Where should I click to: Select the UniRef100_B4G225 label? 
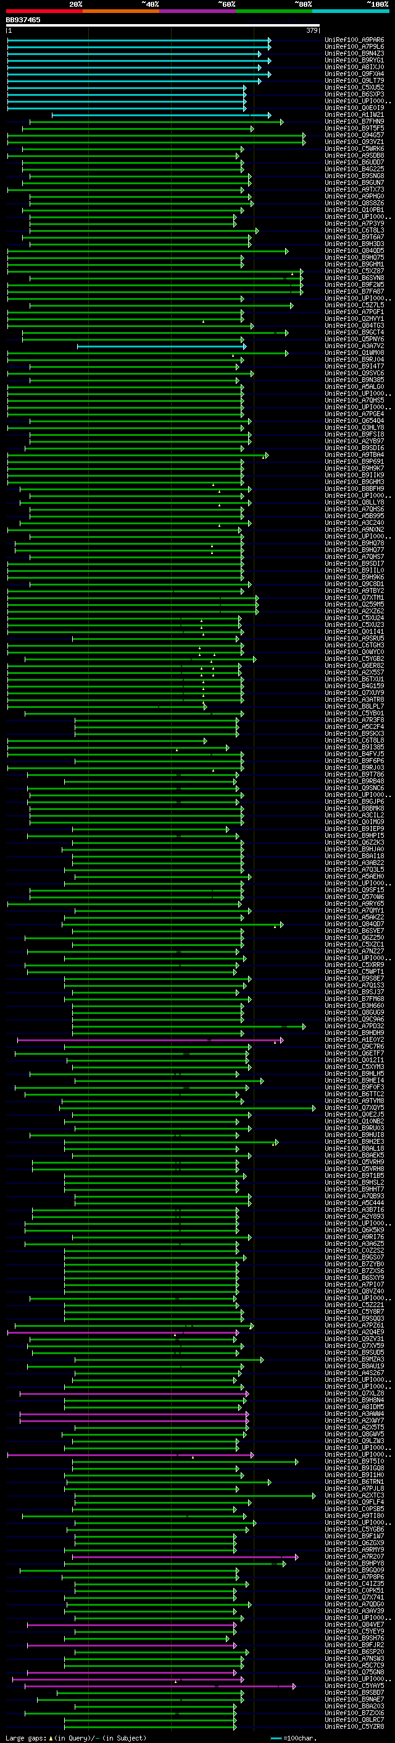[x=354, y=169]
